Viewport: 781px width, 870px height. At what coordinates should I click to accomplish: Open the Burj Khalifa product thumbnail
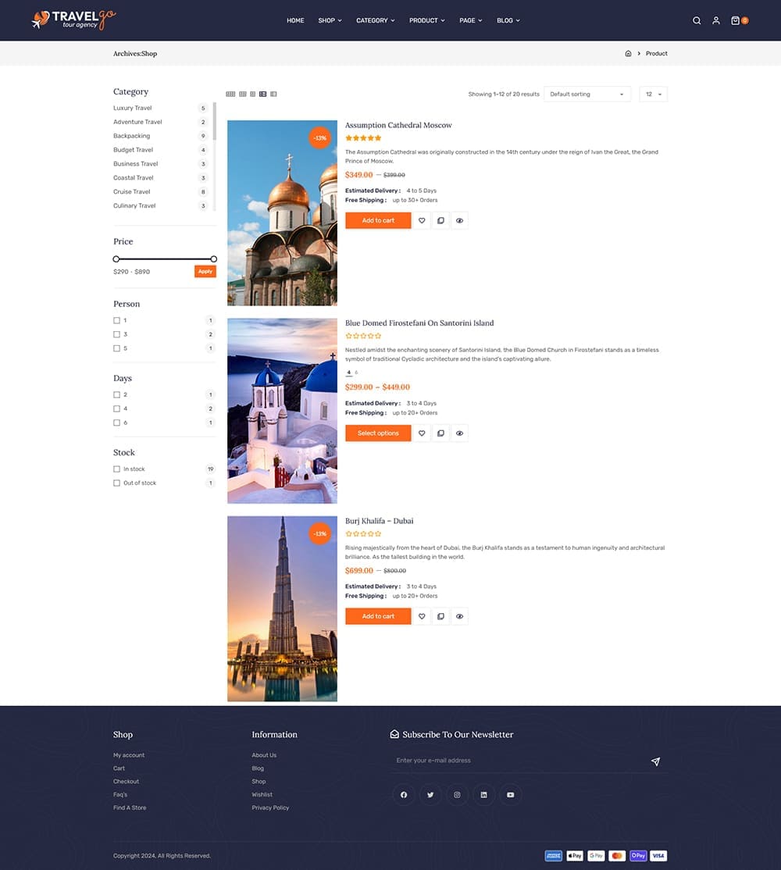click(x=283, y=609)
